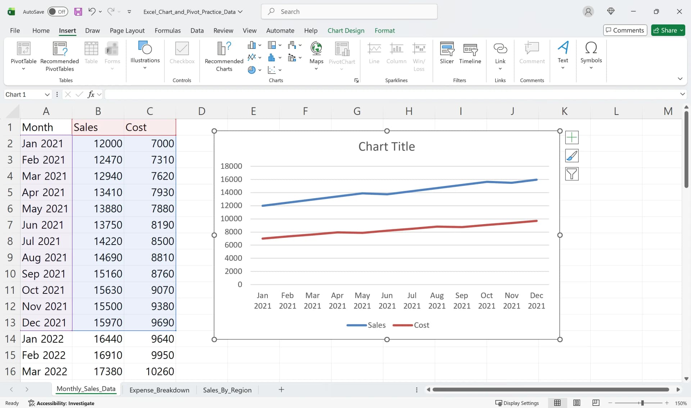
Task: Open the Symbols gallery
Action: click(591, 54)
